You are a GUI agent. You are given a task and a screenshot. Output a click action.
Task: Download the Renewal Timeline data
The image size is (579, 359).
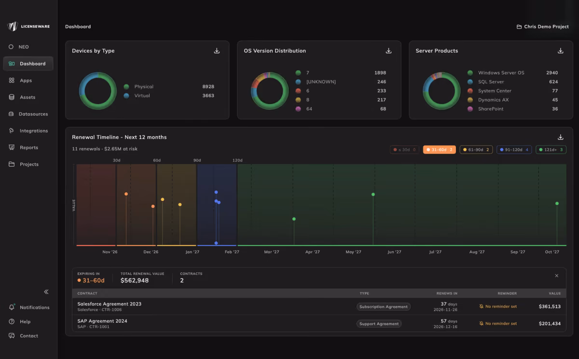pos(560,137)
